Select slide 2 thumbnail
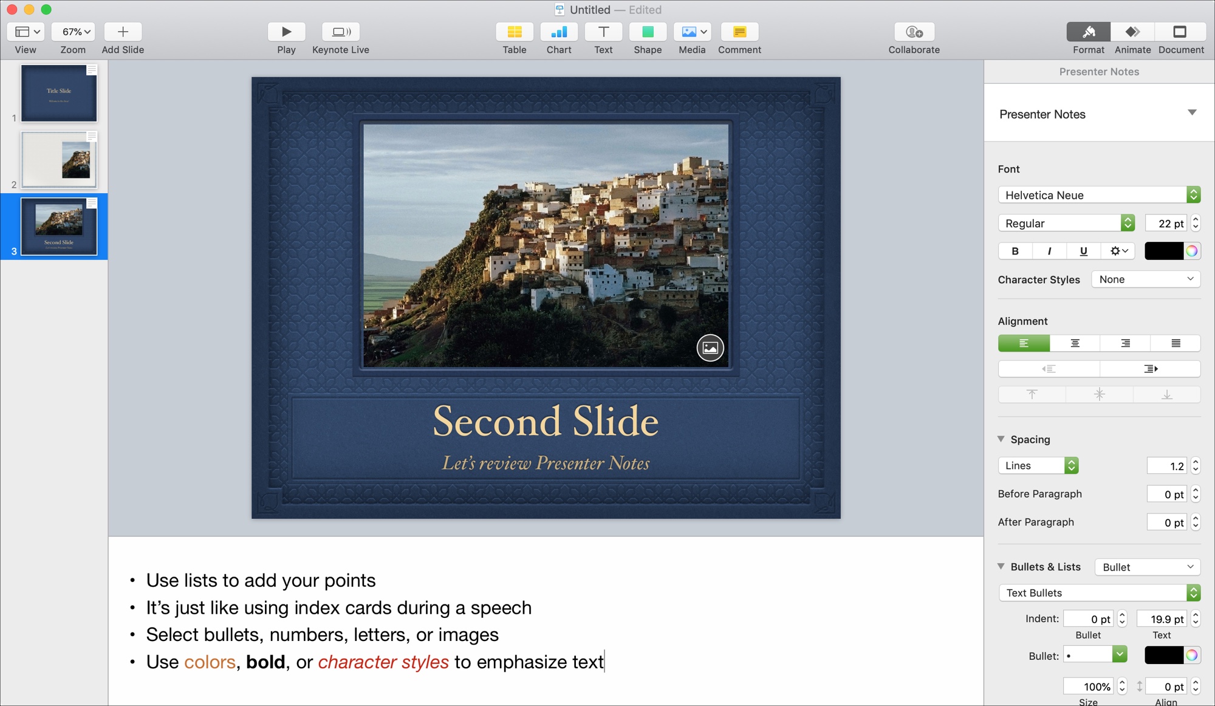 pyautogui.click(x=59, y=159)
